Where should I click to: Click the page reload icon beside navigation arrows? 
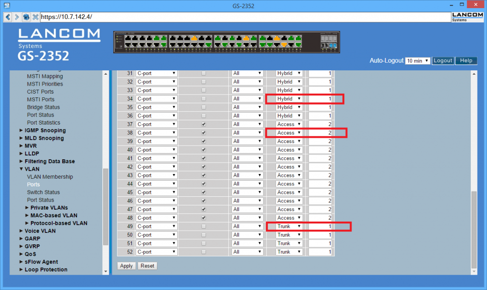coord(26,17)
